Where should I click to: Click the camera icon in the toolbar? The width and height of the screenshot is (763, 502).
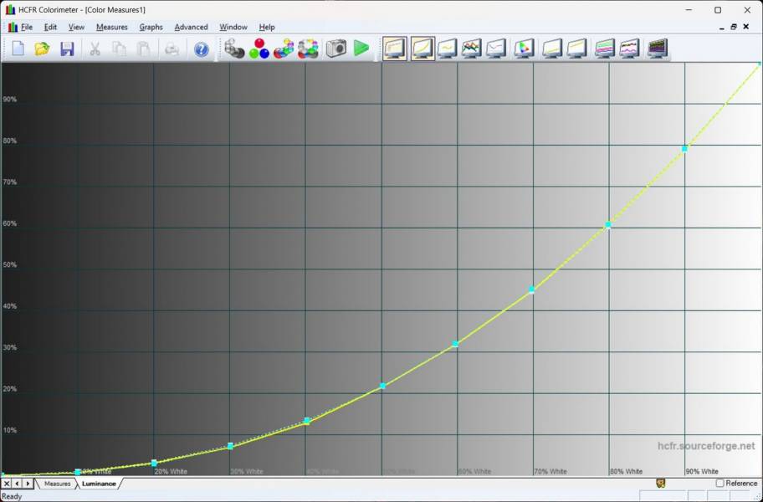pyautogui.click(x=336, y=49)
